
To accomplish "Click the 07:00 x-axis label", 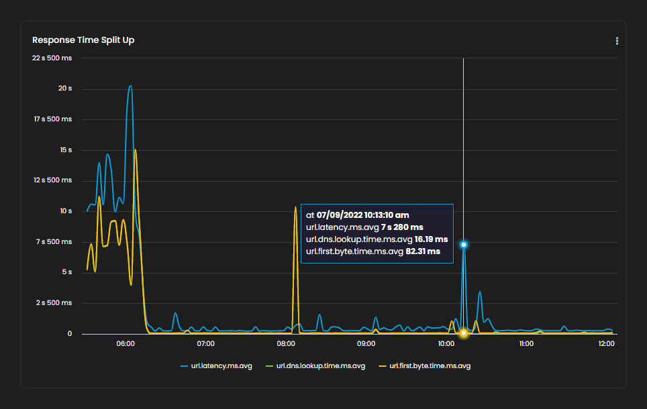I will pyautogui.click(x=205, y=343).
